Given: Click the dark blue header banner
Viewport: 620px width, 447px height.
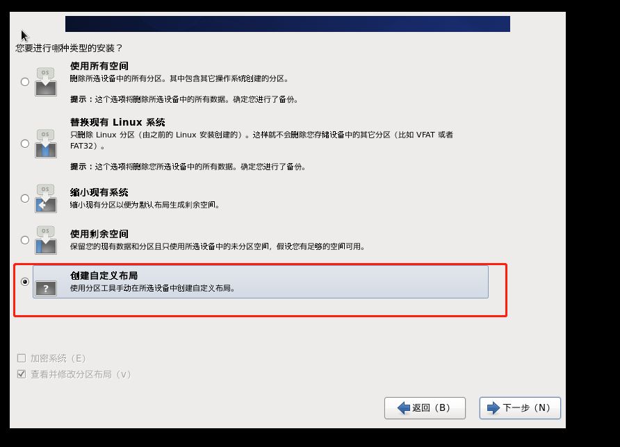Looking at the screenshot, I should coord(288,24).
